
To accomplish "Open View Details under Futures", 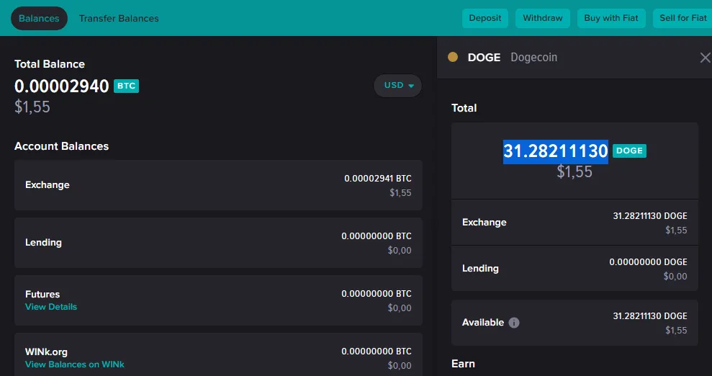I will point(51,307).
